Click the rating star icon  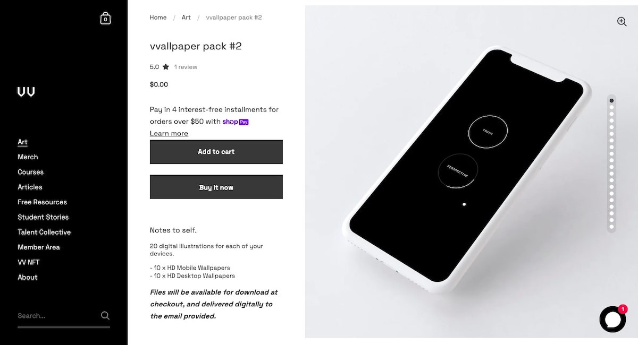[x=166, y=67]
